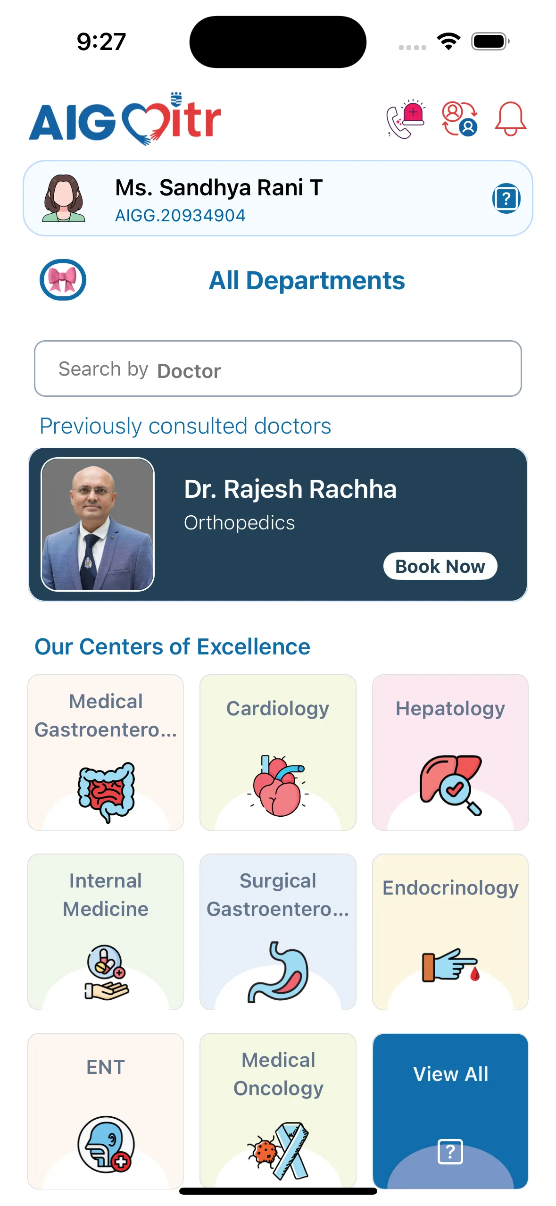Viewport: 556px width, 1206px height.
Task: Open the Medical Gastroenterology intestine tile
Action: (x=106, y=752)
